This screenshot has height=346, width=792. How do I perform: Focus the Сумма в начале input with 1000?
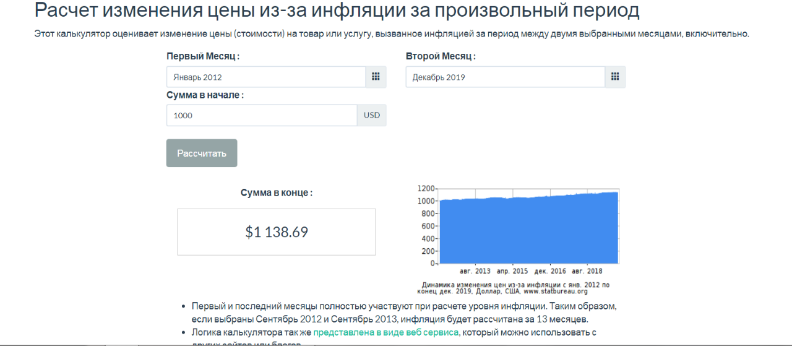pos(261,115)
